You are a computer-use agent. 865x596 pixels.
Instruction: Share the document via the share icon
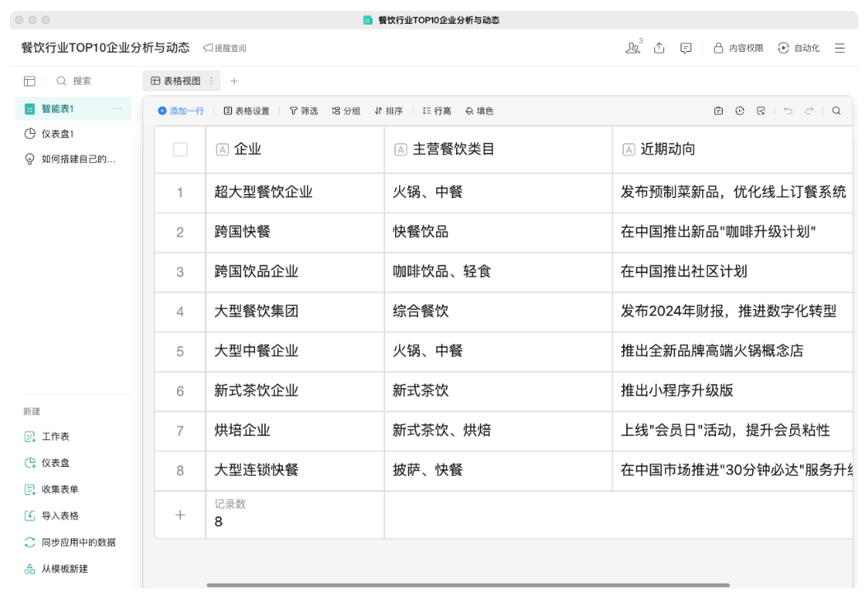pos(658,49)
